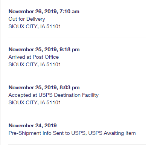Click the divider line below Arrived at Post Office entry

point(77,76)
